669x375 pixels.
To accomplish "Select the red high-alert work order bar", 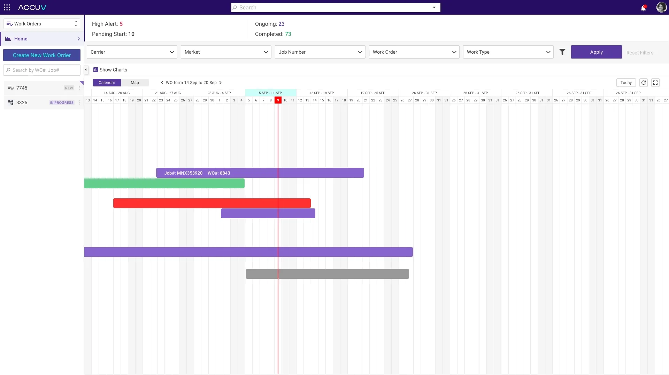I will coord(212,203).
